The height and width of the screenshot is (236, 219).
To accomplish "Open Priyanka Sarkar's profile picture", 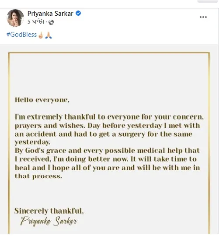I will (15, 18).
